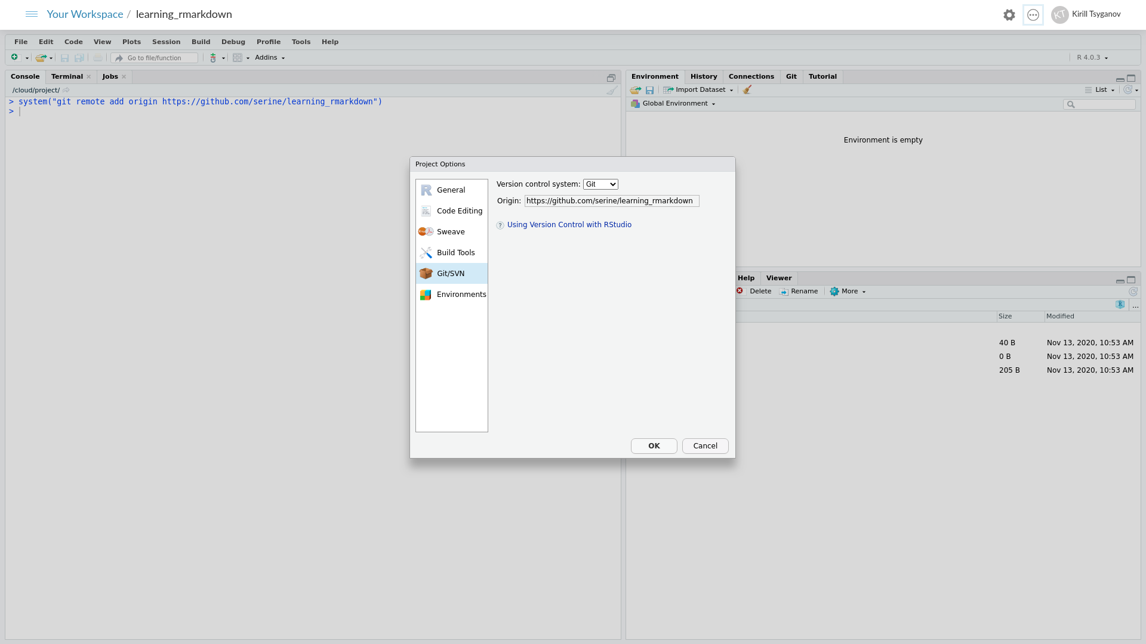Open the More dropdown in Files pane
Screen dimensions: 1146x644
(x=848, y=292)
